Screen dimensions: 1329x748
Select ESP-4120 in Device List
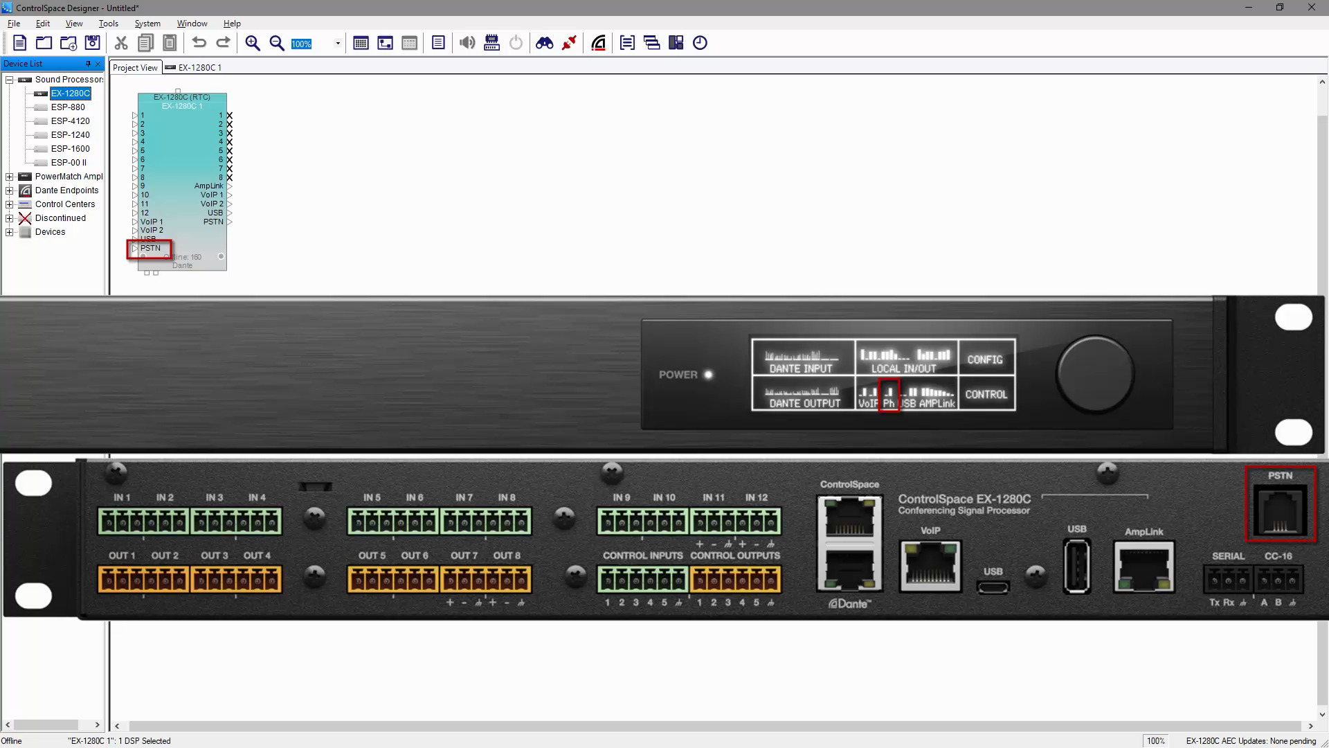(70, 121)
